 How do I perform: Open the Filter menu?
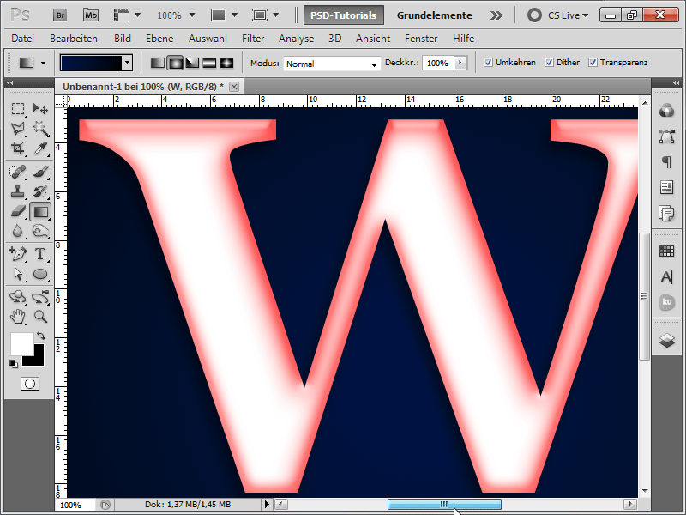[253, 39]
